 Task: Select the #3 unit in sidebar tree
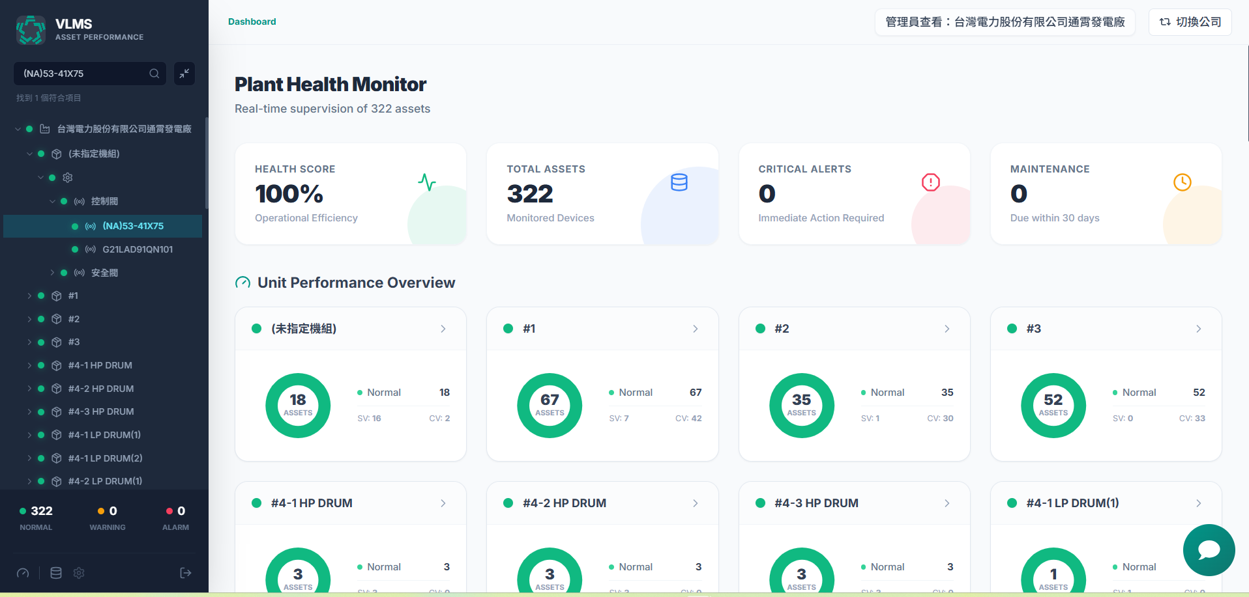point(74,342)
